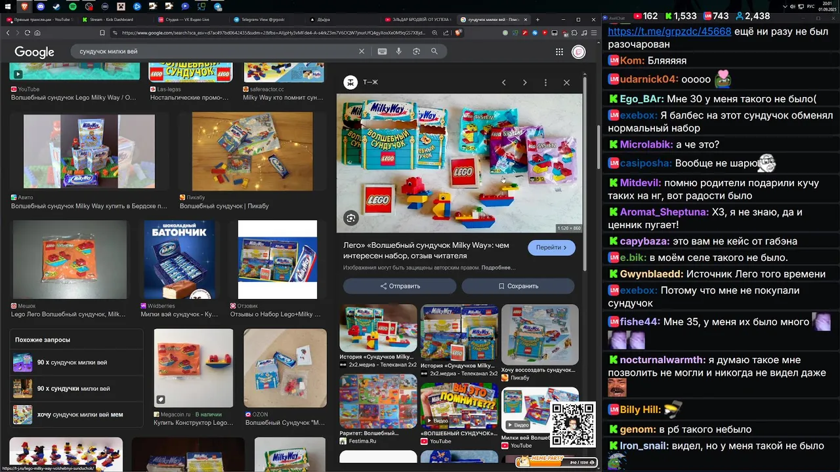Viewport: 840px width, 472px height.
Task: Click the magnifier search button
Action: coord(434,51)
